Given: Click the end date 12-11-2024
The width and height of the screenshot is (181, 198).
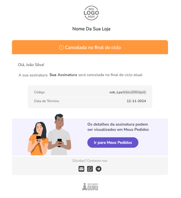Looking at the screenshot, I should pyautogui.click(x=136, y=101).
